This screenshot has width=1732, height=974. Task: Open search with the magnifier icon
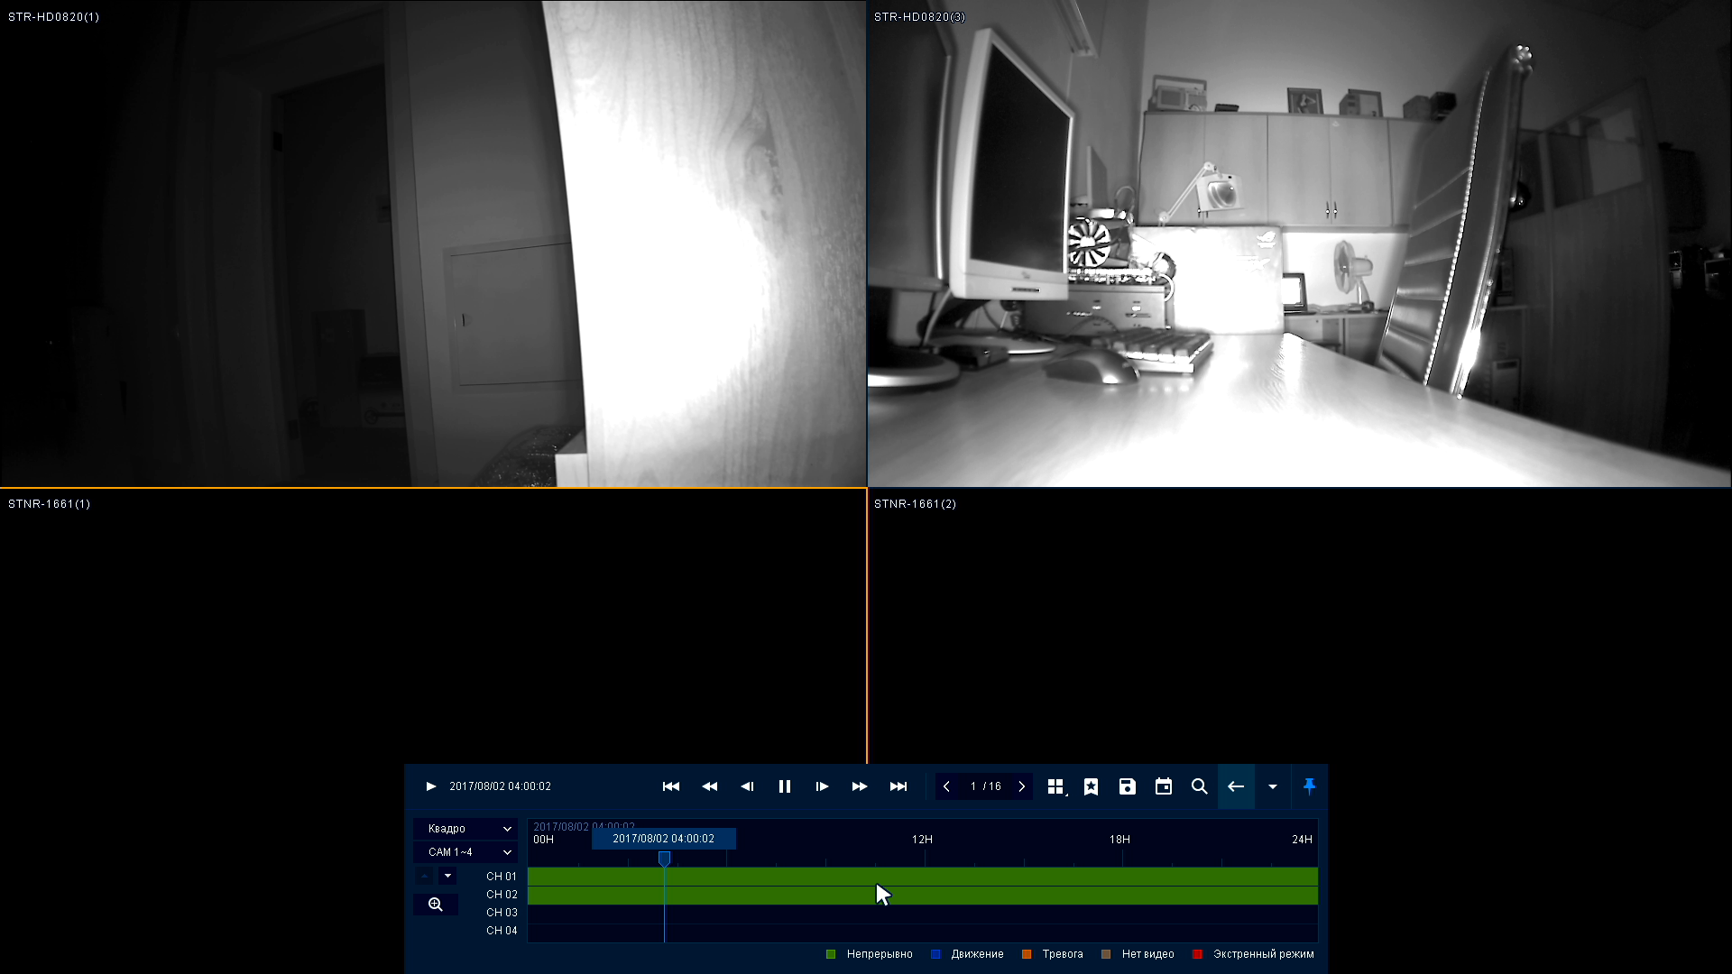pyautogui.click(x=1199, y=786)
